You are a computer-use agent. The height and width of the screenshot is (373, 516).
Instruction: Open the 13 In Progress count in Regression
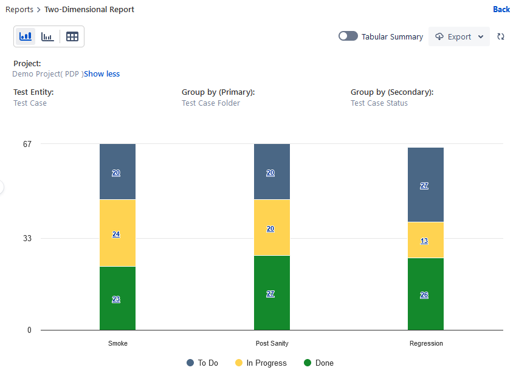point(424,241)
